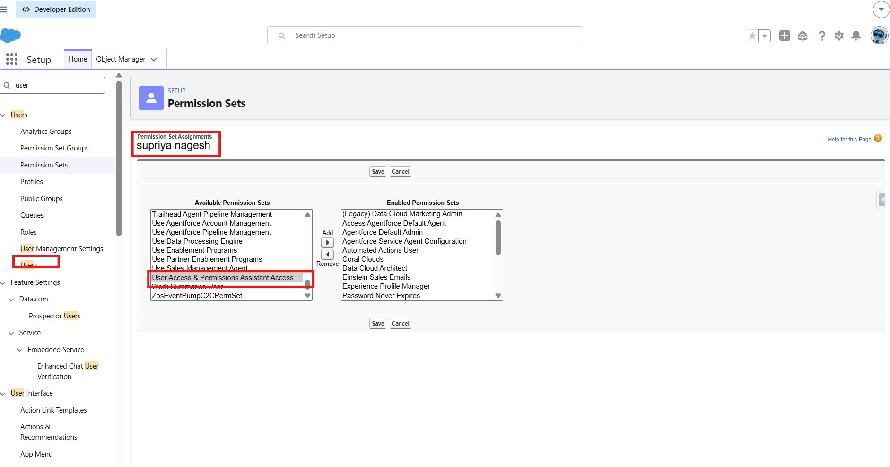Open Actions & Recommendations
Viewport: 890px width, 467px height.
(49, 432)
